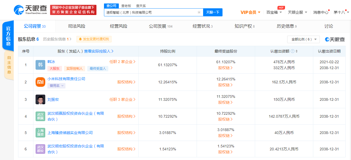351x160 pixels.
Task: Click the 韩冰 avatar icon
Action: point(40,65)
